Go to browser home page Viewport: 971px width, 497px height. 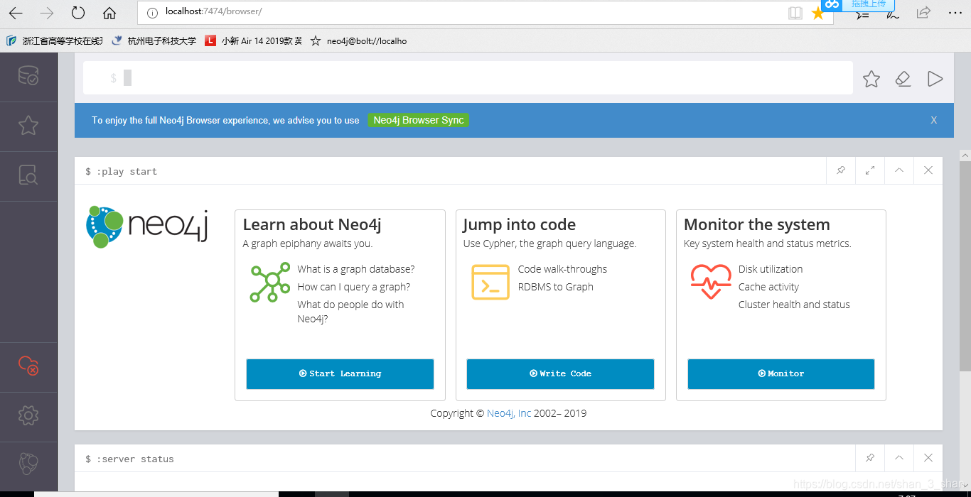point(109,13)
